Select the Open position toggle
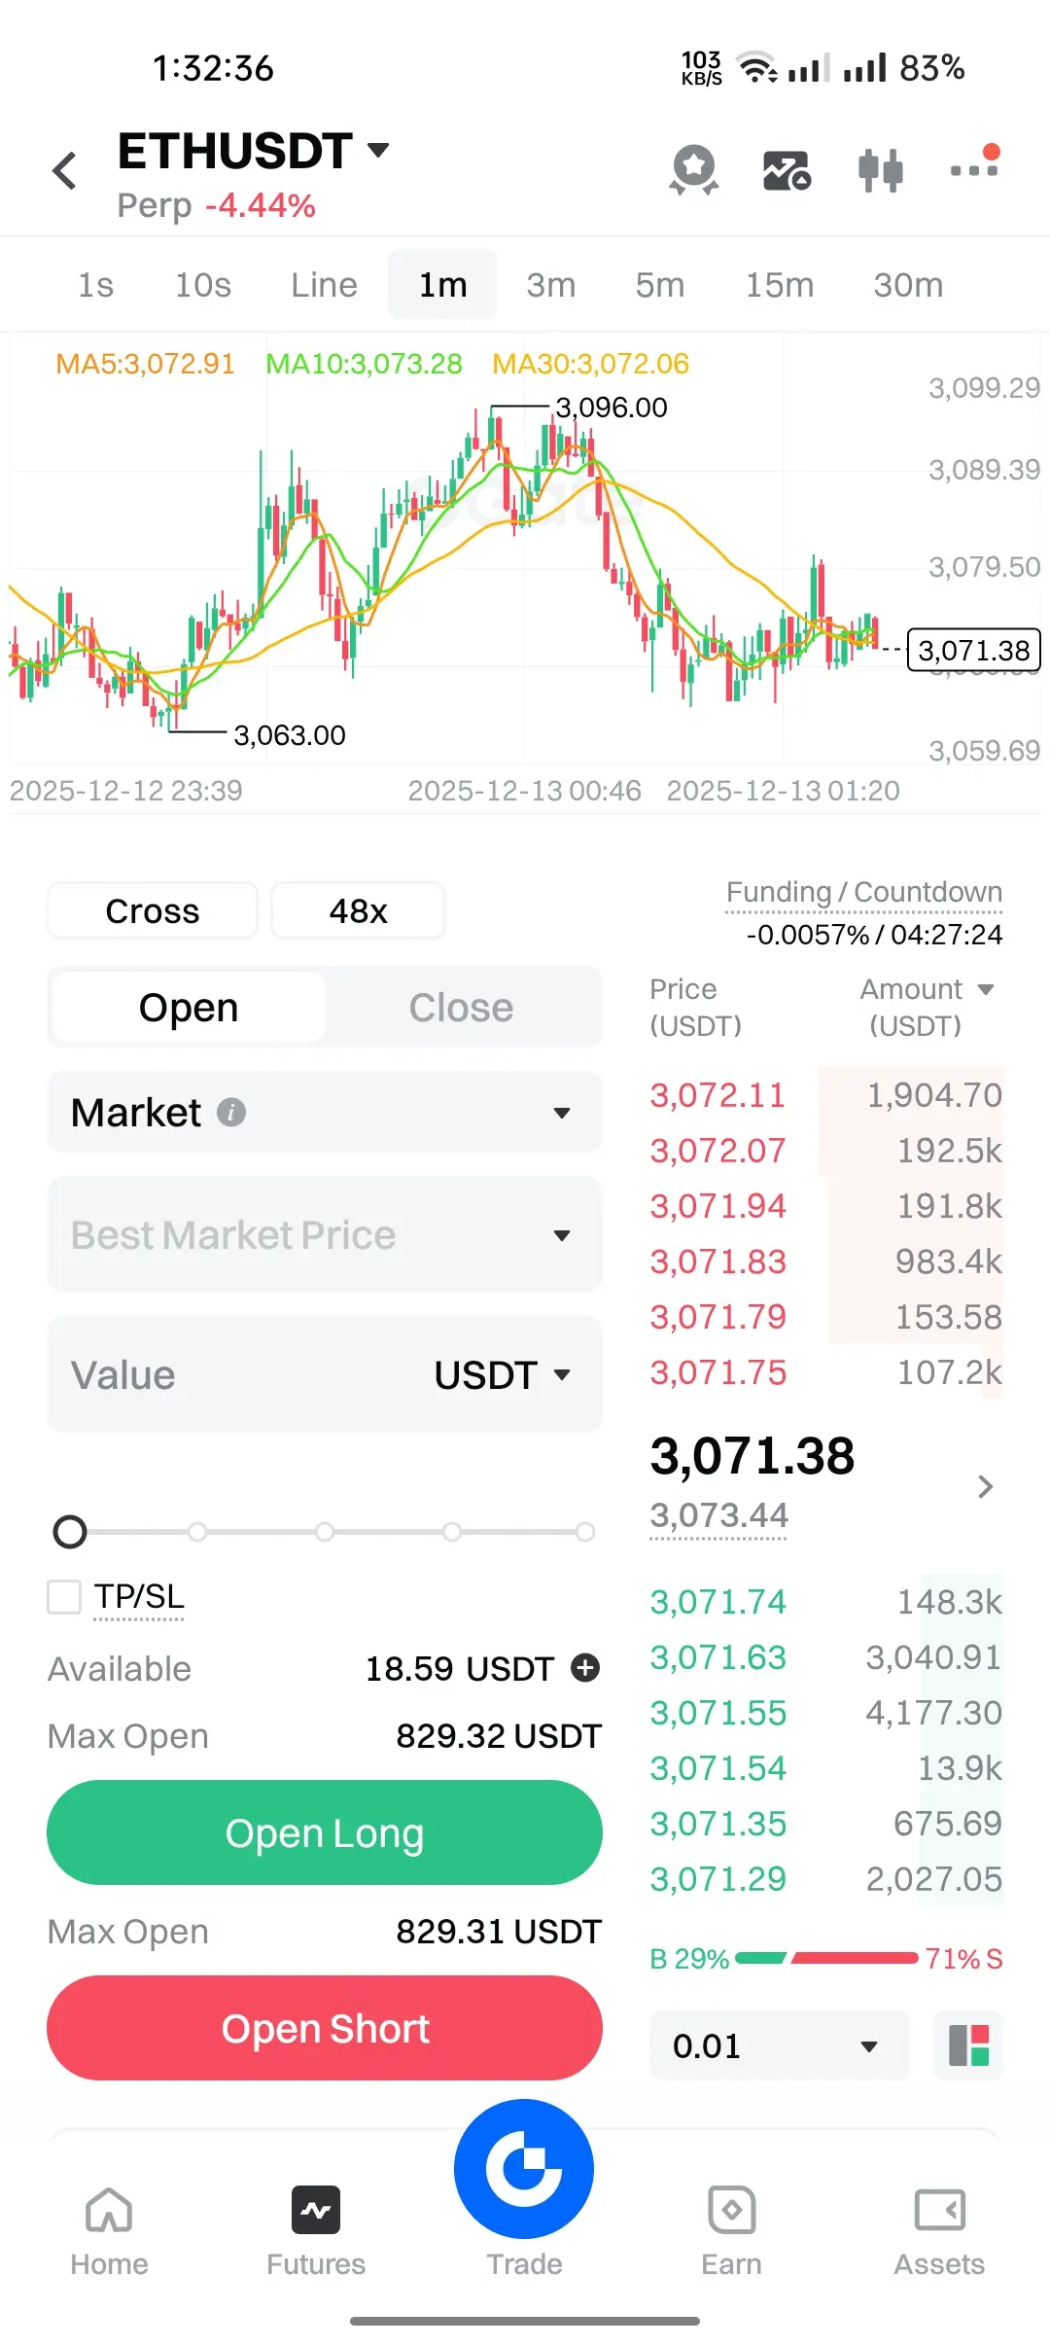Image resolution: width=1050 pixels, height=2346 pixels. coord(189,1008)
